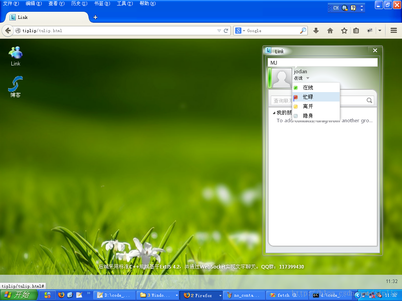Click the language bar help question icon
Image resolution: width=402 pixels, height=301 pixels.
click(353, 8)
